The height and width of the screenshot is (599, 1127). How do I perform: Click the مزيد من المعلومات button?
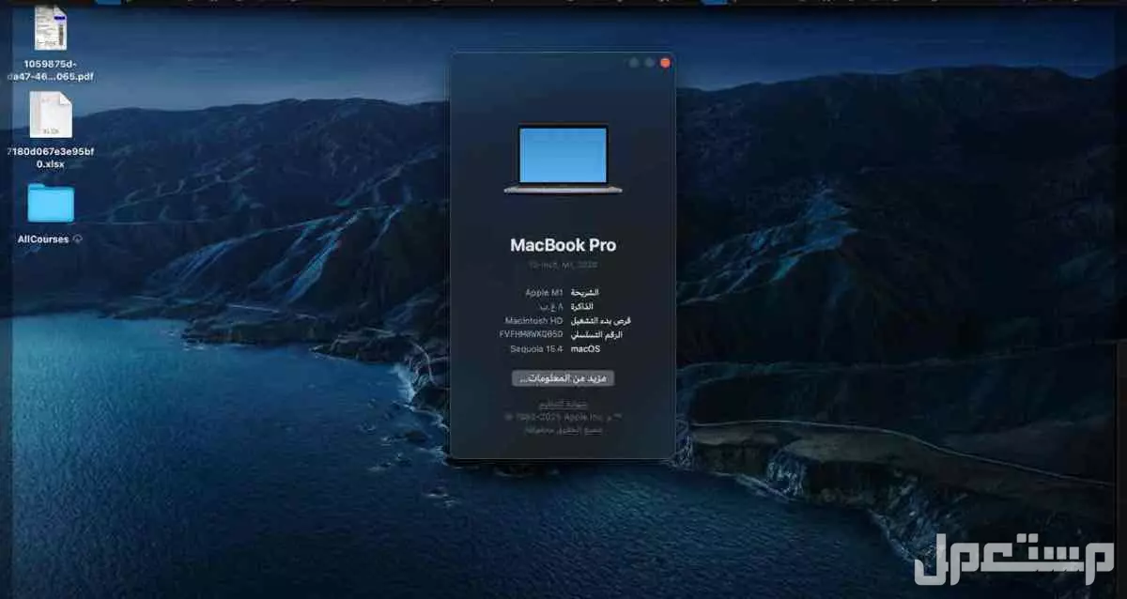pyautogui.click(x=563, y=378)
